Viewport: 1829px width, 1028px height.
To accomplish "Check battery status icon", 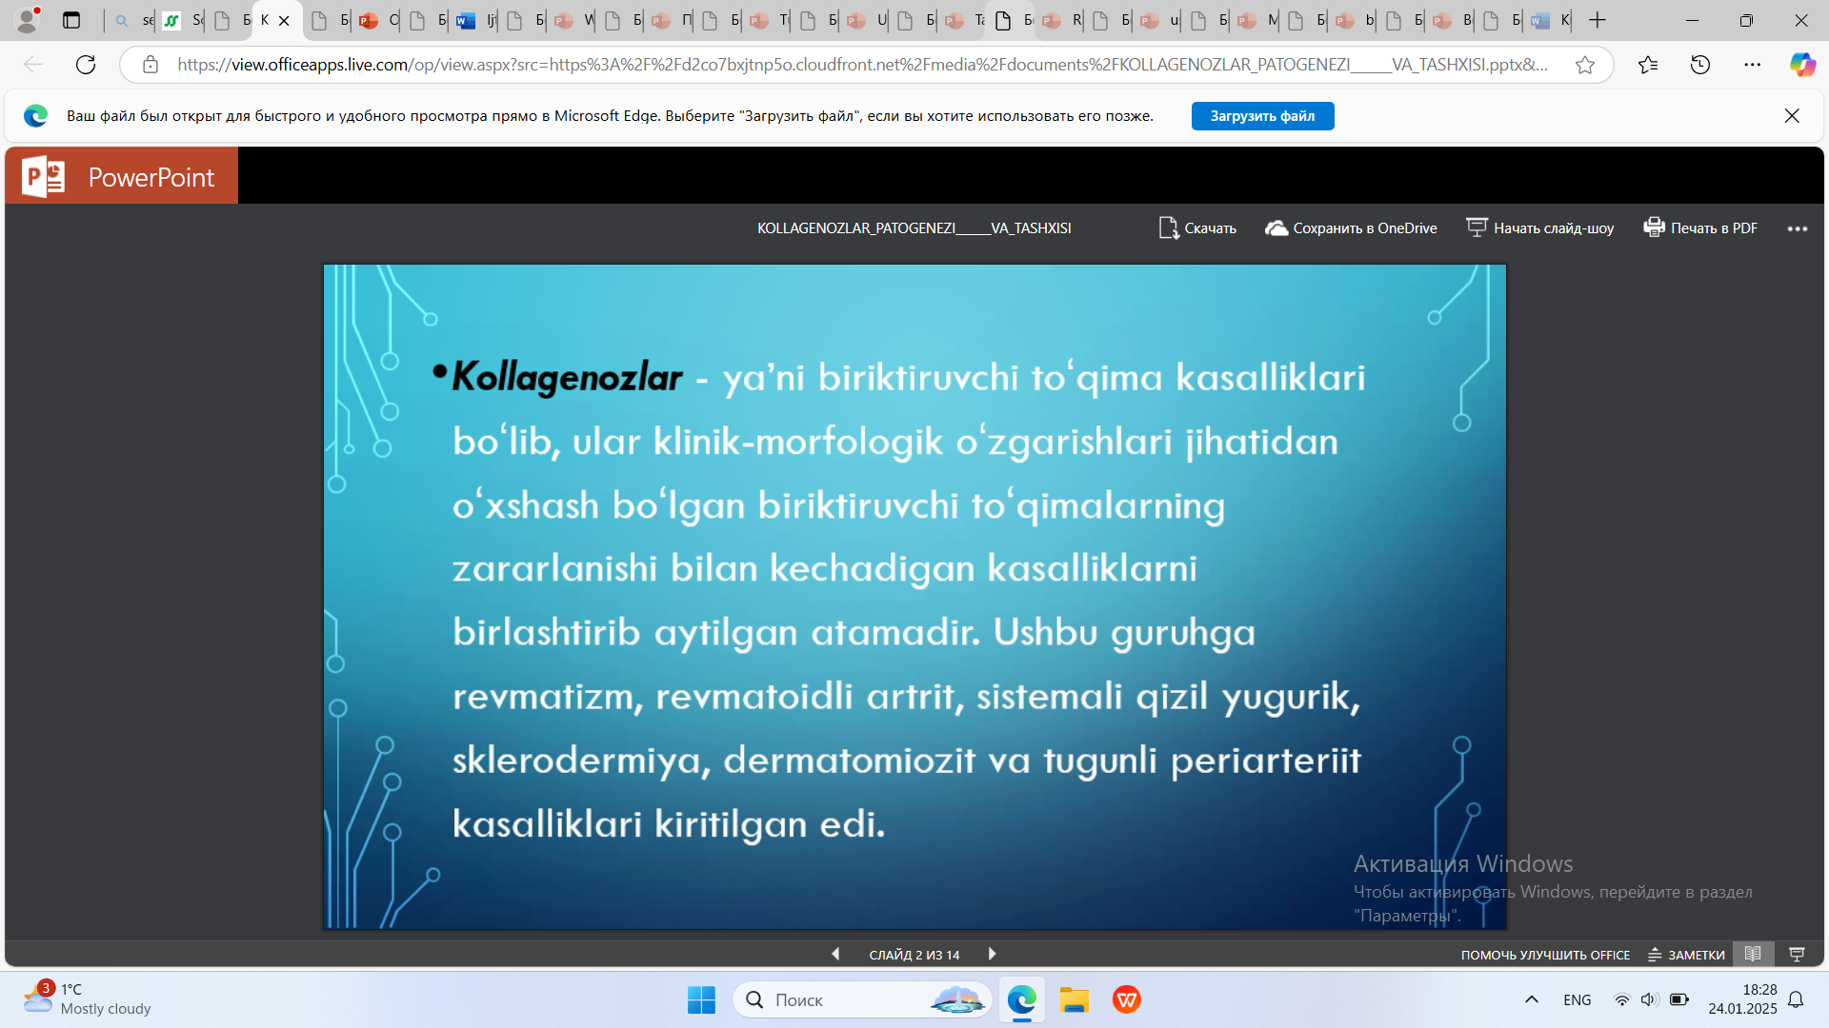I will click(1679, 999).
